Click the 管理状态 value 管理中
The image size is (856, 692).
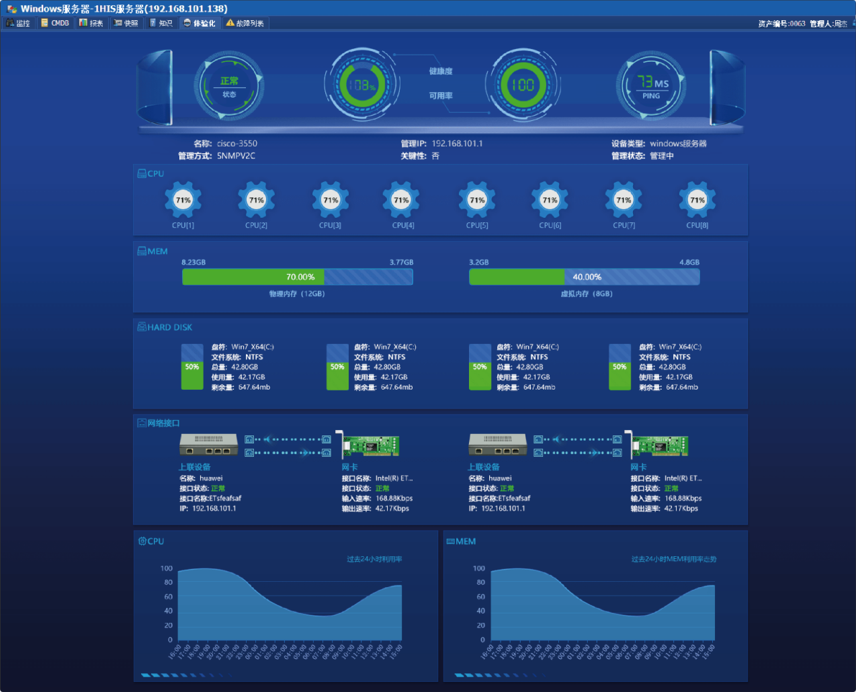pos(662,156)
